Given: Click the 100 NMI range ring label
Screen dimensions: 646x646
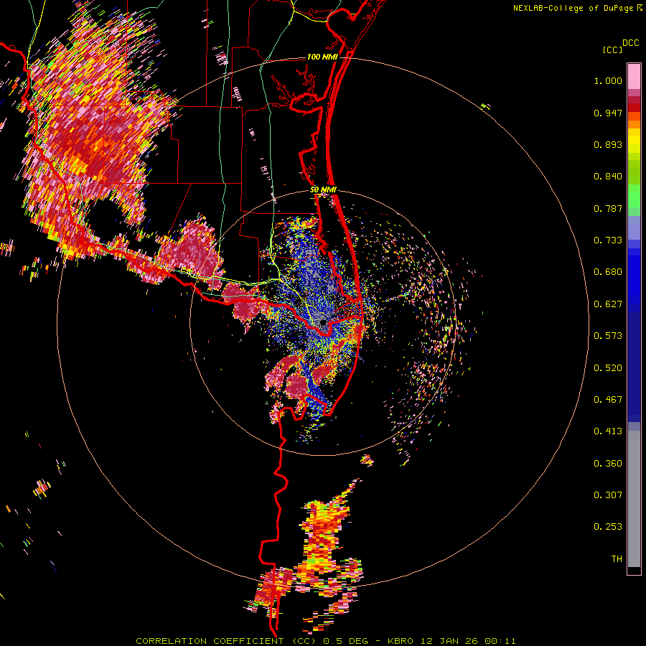Looking at the screenshot, I should click(x=322, y=57).
